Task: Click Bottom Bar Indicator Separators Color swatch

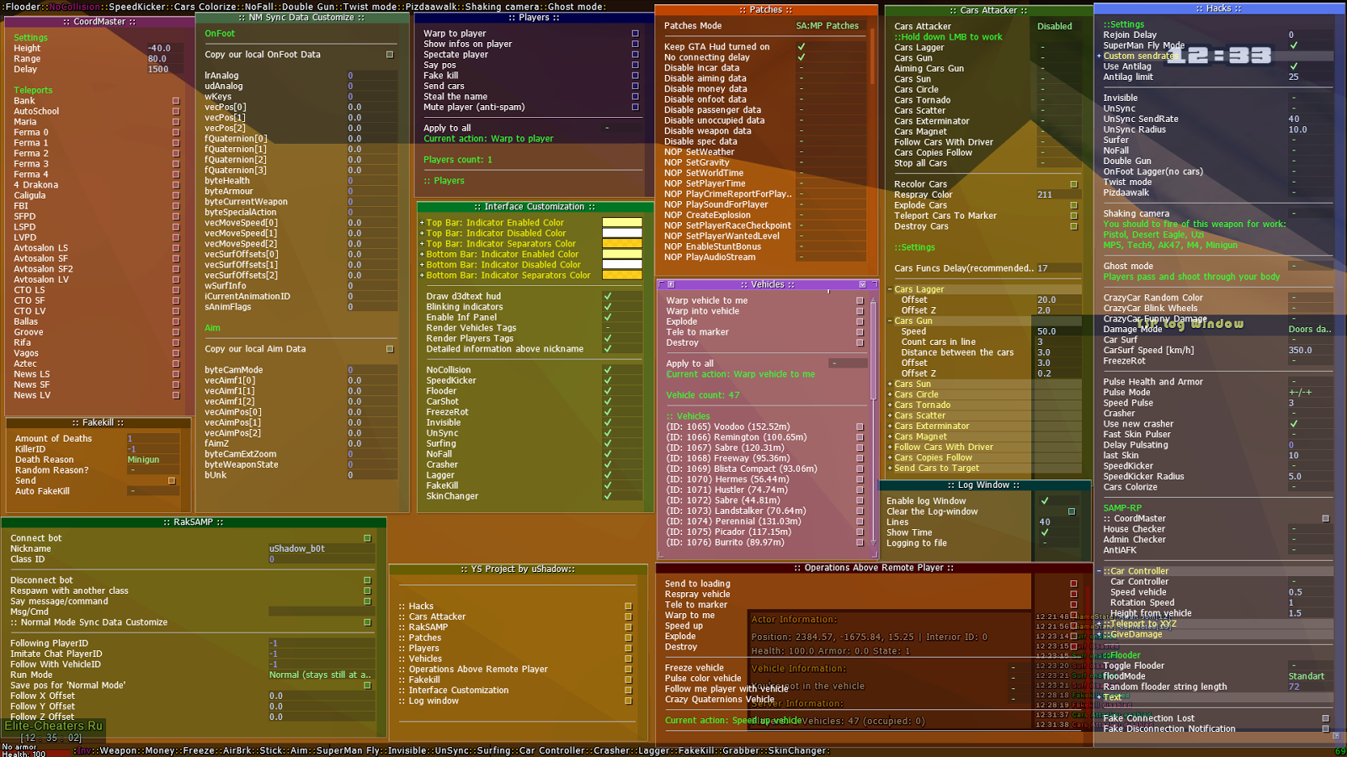Action: pyautogui.click(x=622, y=275)
